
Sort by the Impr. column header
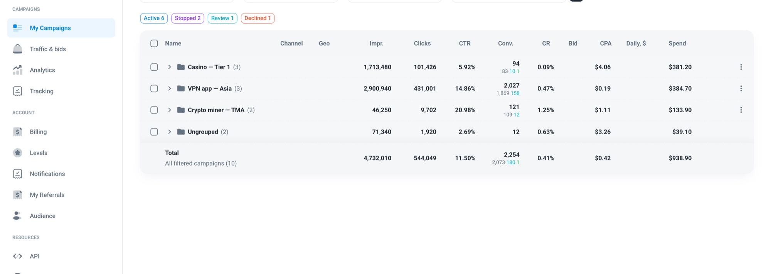[377, 43]
